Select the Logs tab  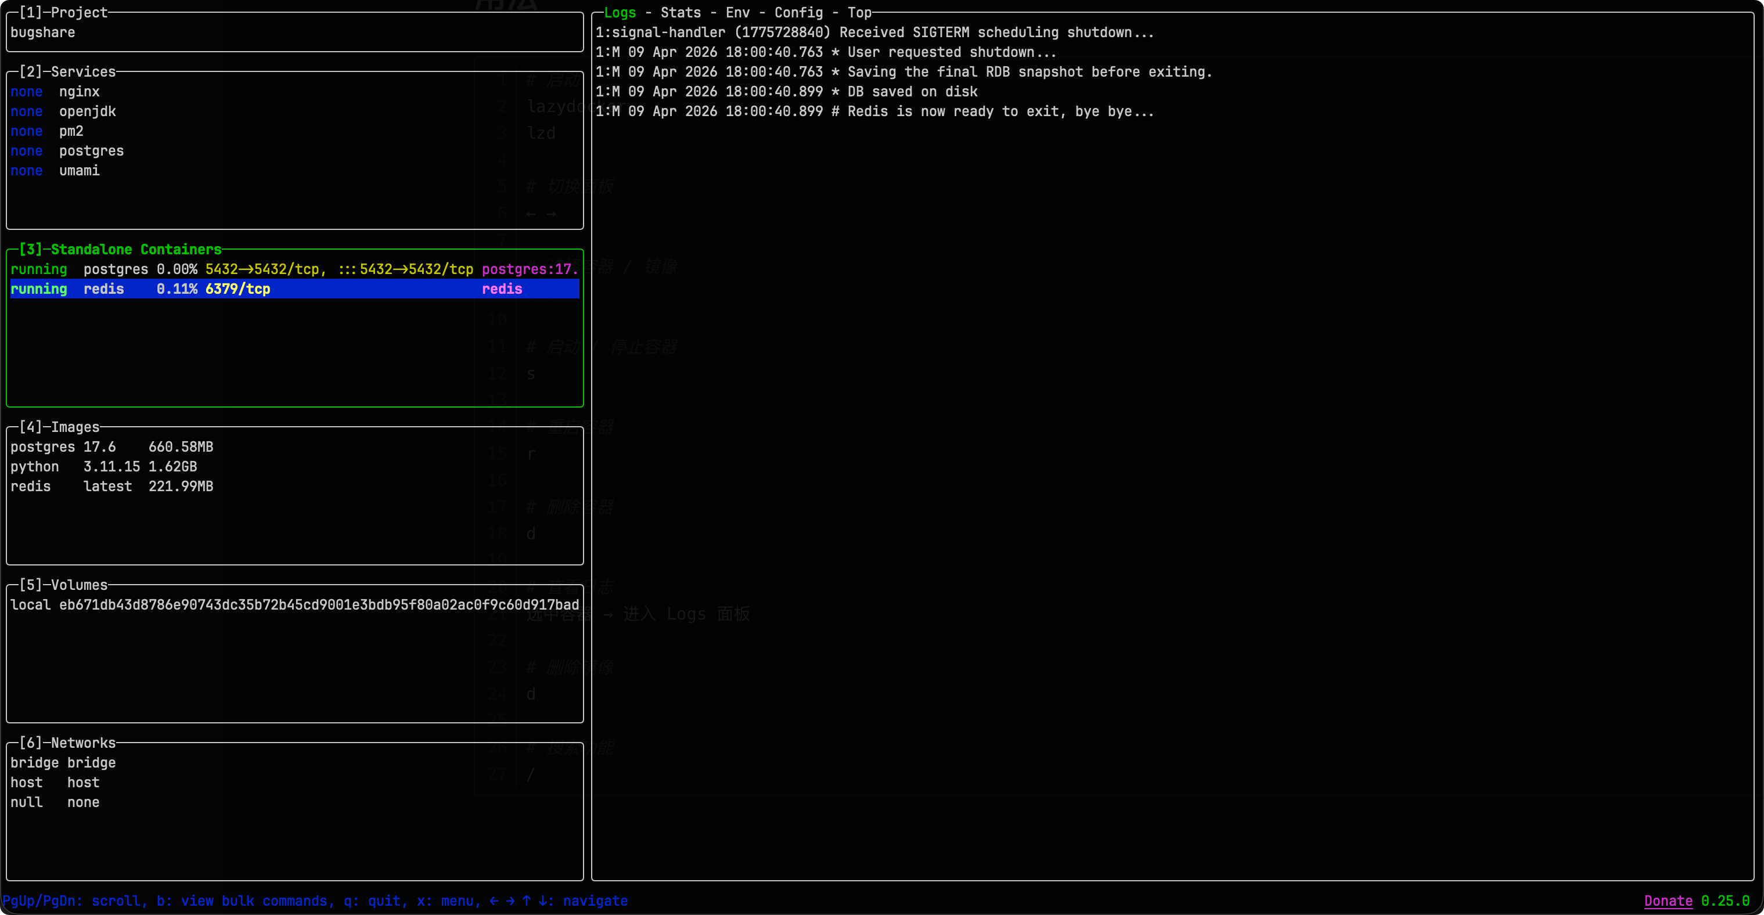click(620, 12)
